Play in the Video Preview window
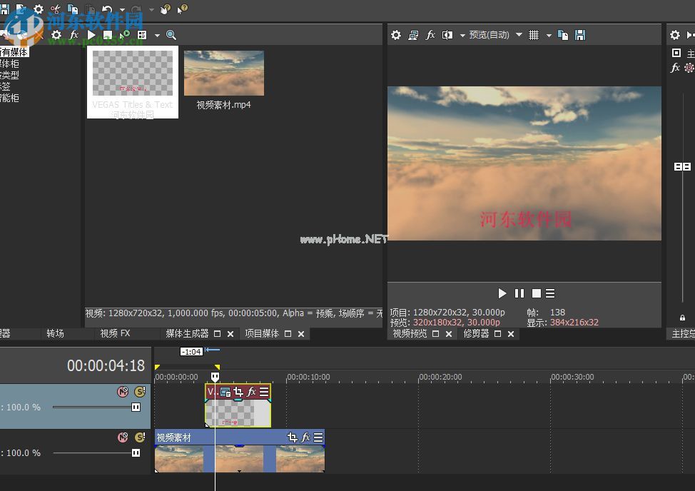 pos(502,293)
